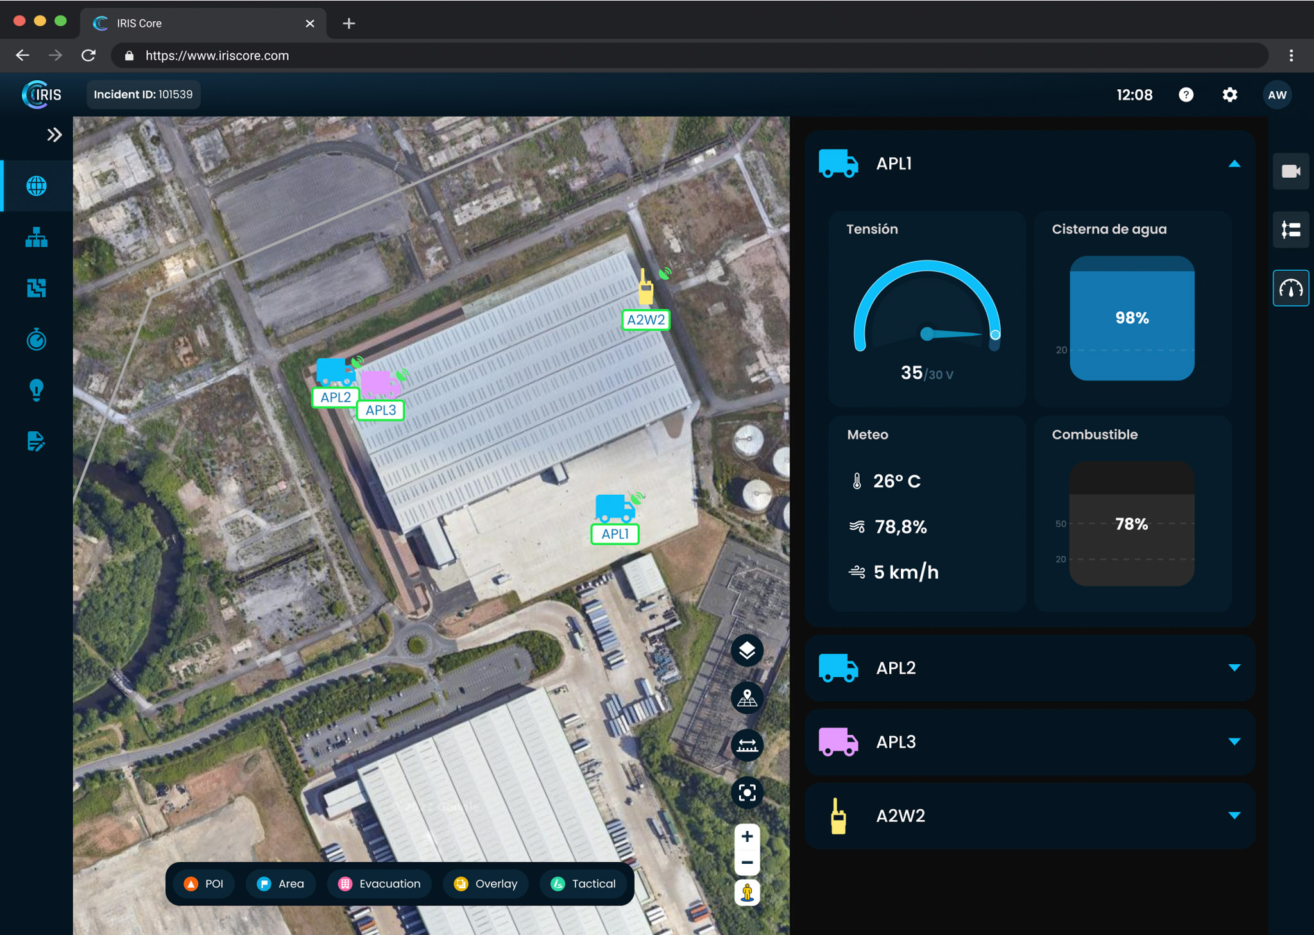Open the gauge telemetry panel icon
This screenshot has width=1314, height=935.
pos(1290,289)
